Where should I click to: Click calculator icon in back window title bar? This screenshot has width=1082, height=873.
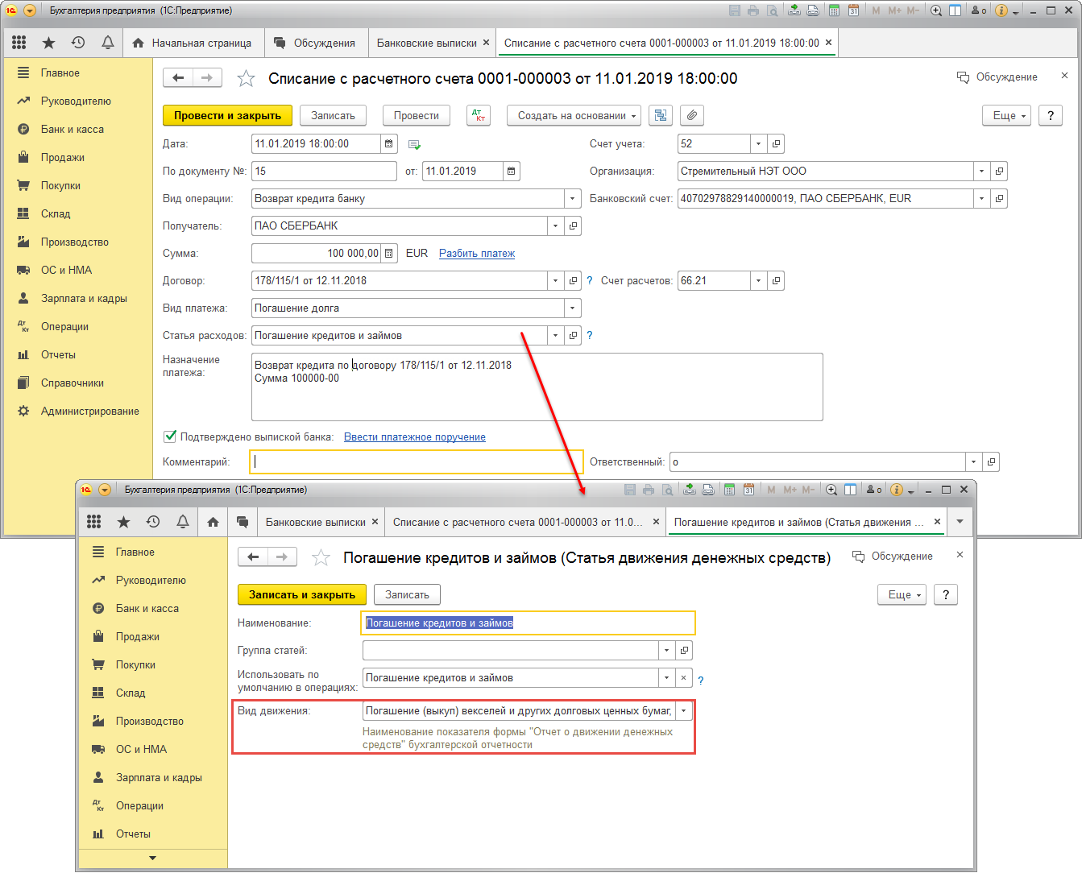click(x=834, y=10)
